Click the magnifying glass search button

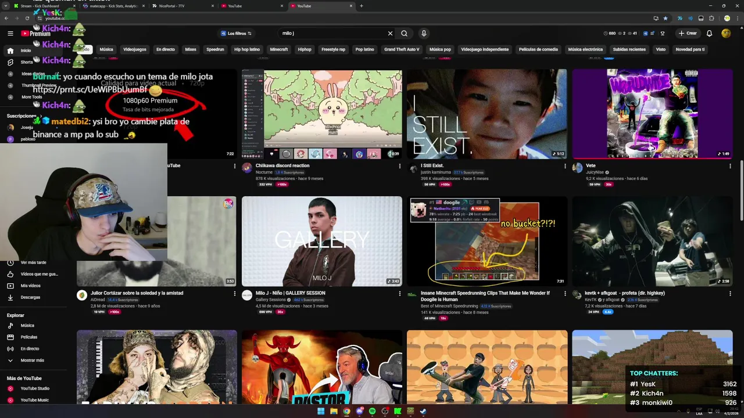click(x=404, y=33)
